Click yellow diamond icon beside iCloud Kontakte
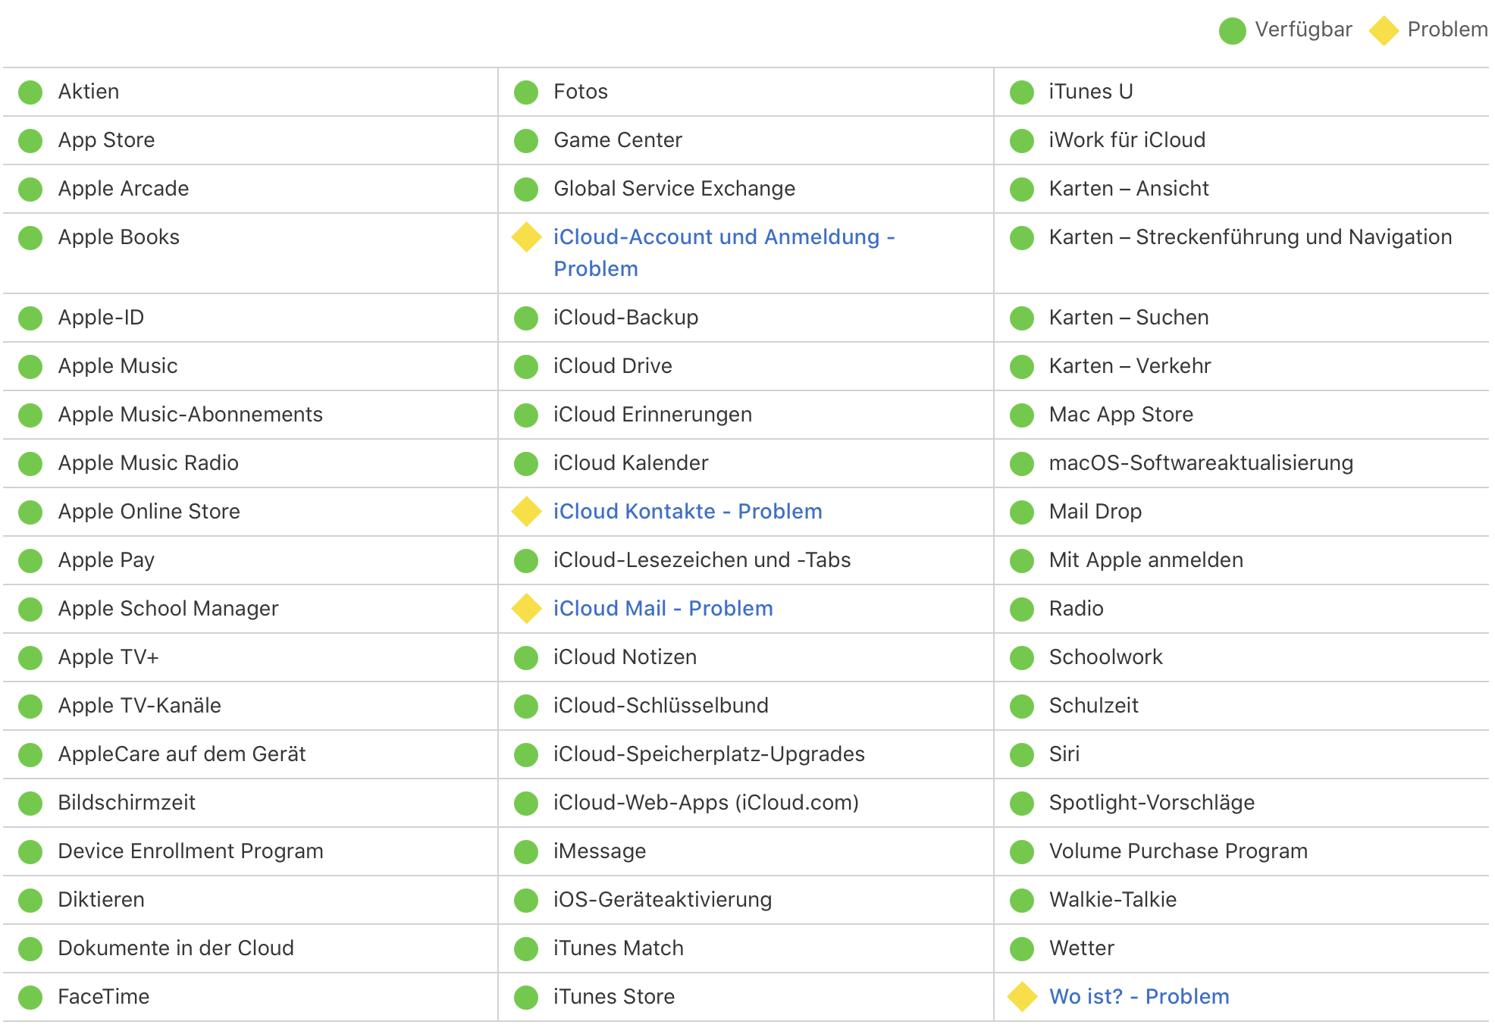The image size is (1495, 1031). (526, 512)
